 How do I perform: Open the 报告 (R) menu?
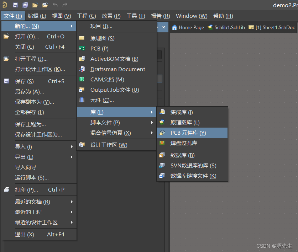161,16
